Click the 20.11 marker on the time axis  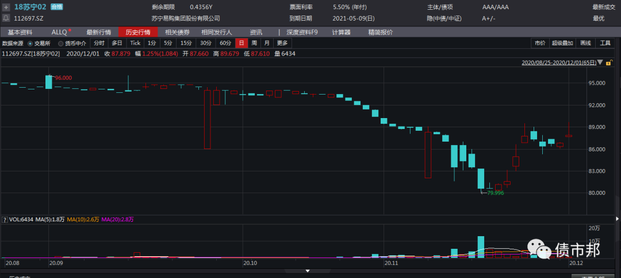(x=392, y=263)
